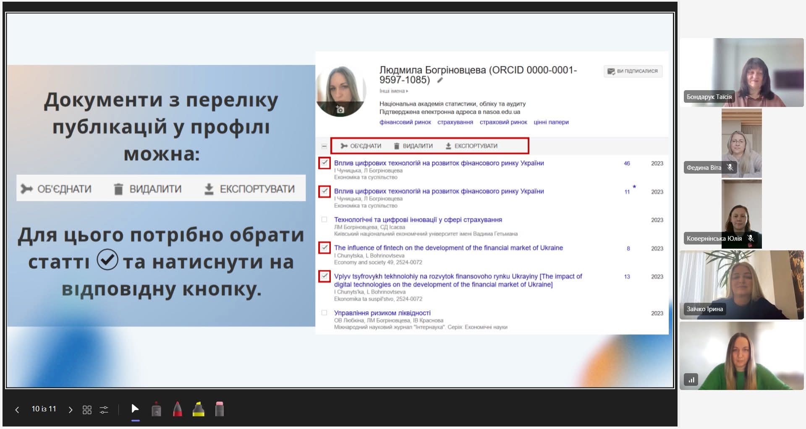Click ВИДАЛИТИ in the red-outlined publication toolbar

coord(413,146)
